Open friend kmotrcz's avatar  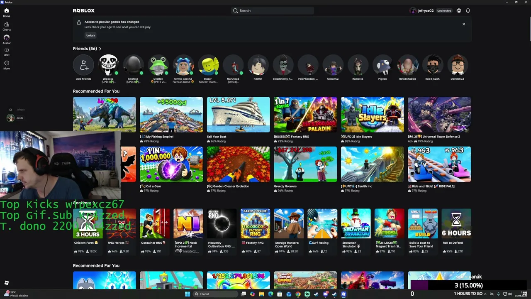point(133,65)
